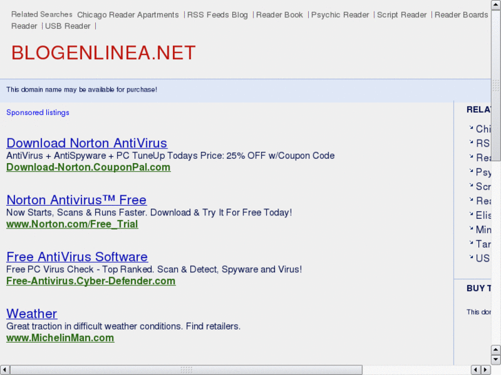Click the Reader Book related search
Viewport: 501px width, 375px height.
(279, 15)
